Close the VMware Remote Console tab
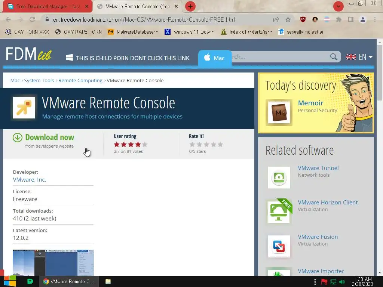383x287 pixels. [176, 7]
